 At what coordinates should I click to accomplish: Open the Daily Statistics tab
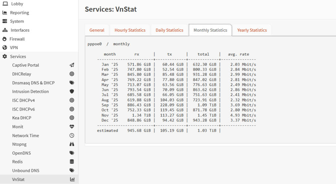click(169, 30)
